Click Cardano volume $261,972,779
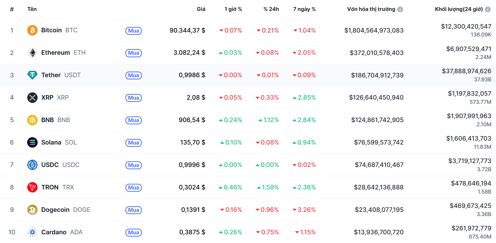Screen dimensions: 496x243 pos(471,228)
